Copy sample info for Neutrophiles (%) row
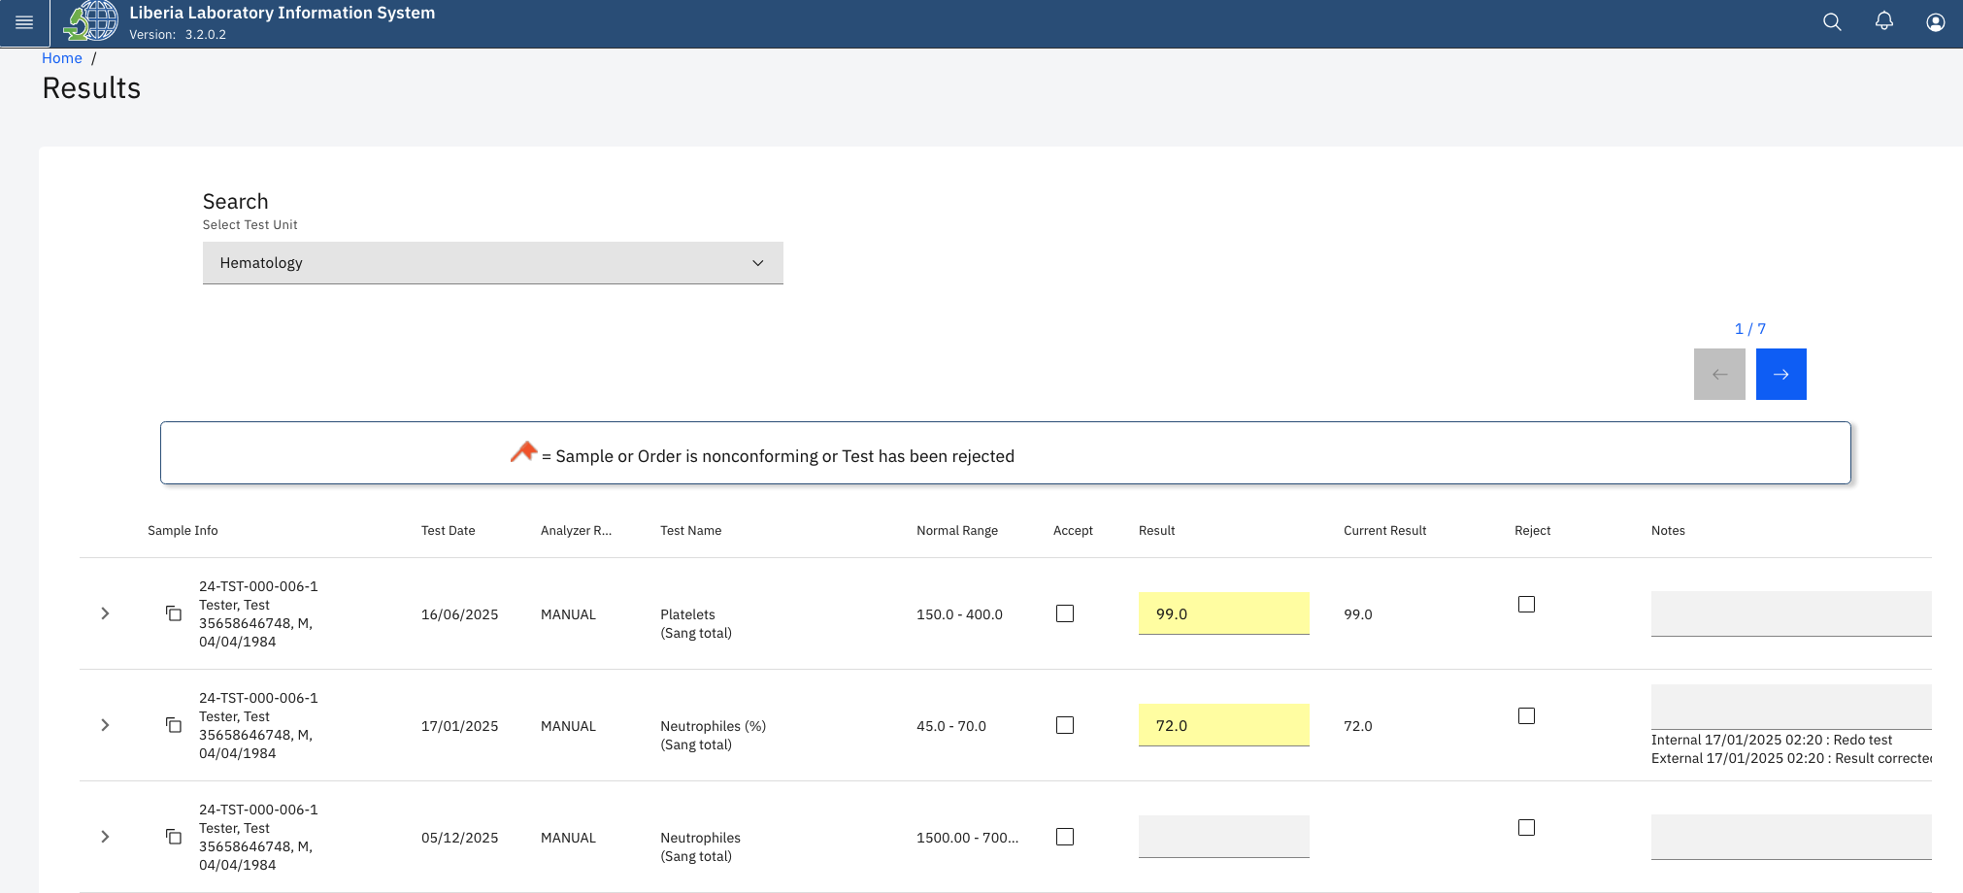 [x=174, y=725]
